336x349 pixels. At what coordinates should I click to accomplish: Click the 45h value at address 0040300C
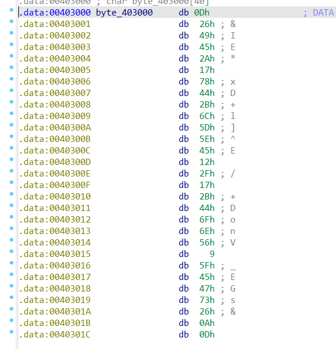(207, 151)
